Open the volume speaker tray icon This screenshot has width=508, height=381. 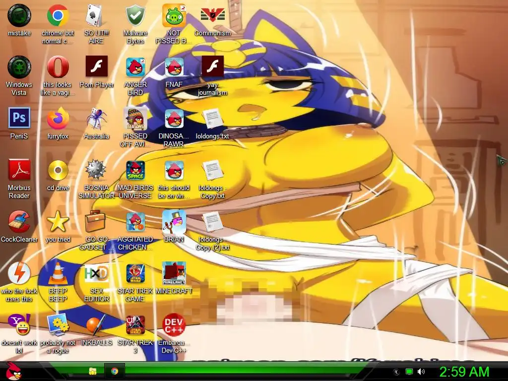pyautogui.click(x=421, y=372)
